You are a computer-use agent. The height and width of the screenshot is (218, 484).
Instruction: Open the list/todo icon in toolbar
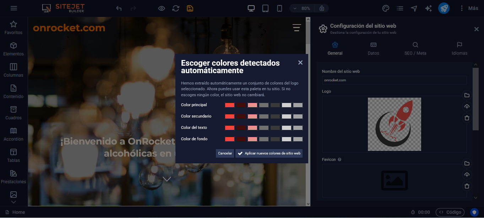click(400, 8)
